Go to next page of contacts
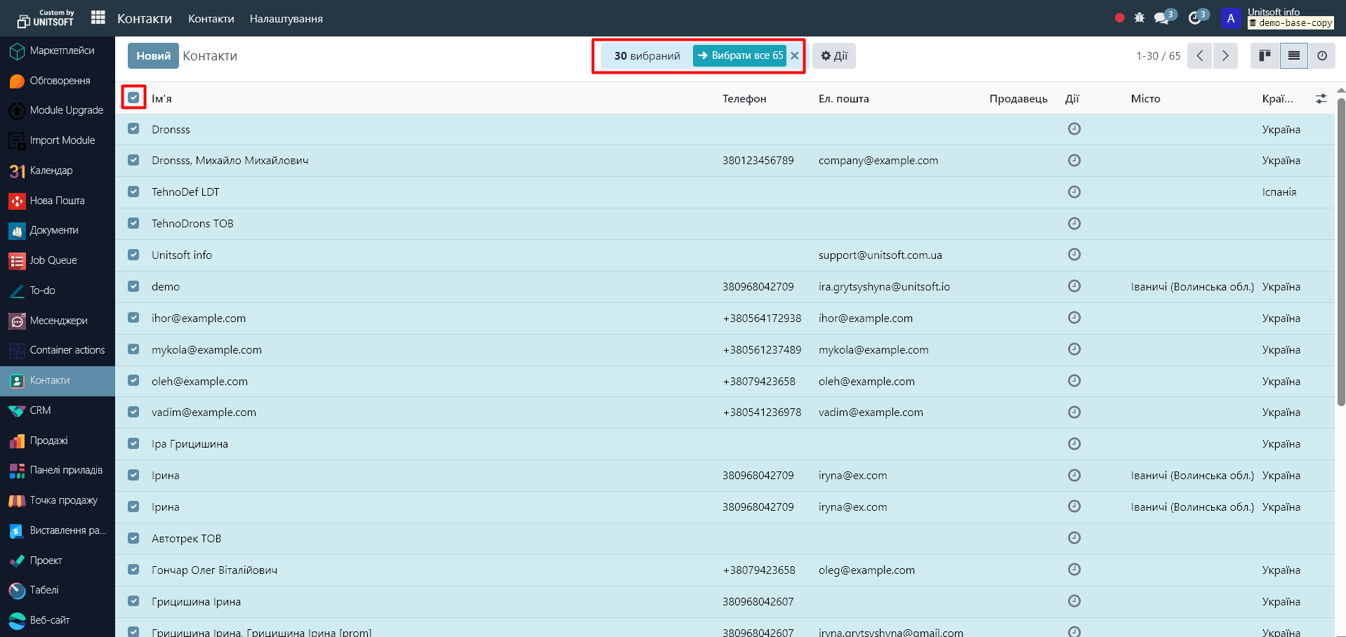The image size is (1346, 637). pyautogui.click(x=1225, y=56)
